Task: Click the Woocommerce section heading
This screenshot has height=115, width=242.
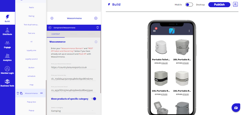Action: click(57, 42)
